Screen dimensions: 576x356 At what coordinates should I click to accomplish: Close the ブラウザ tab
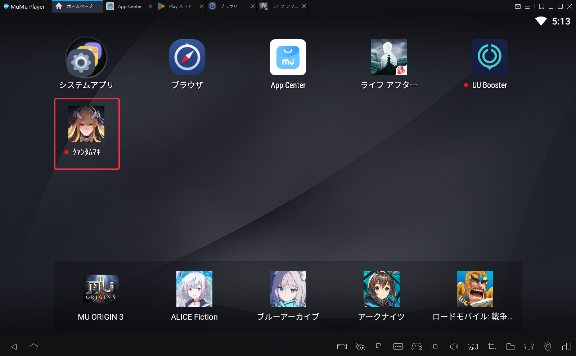(x=253, y=6)
